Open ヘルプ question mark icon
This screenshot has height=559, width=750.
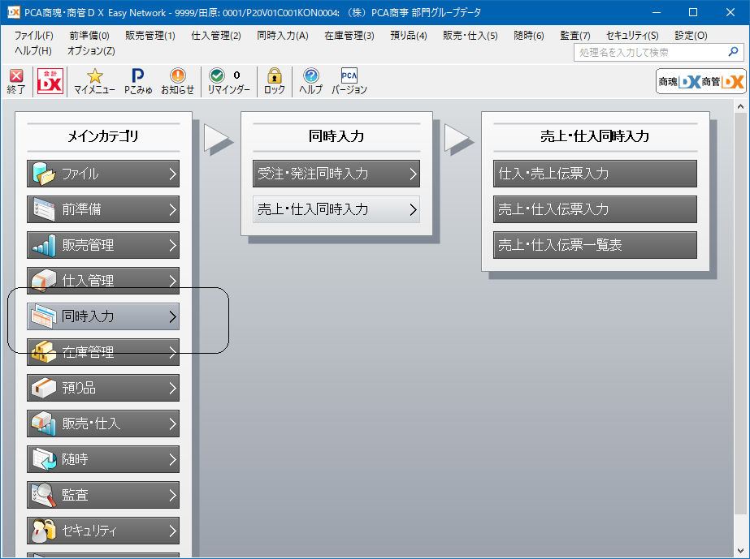(311, 82)
